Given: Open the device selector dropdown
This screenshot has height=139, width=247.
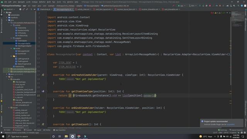Looking at the screenshot, I should [x=193, y=6].
